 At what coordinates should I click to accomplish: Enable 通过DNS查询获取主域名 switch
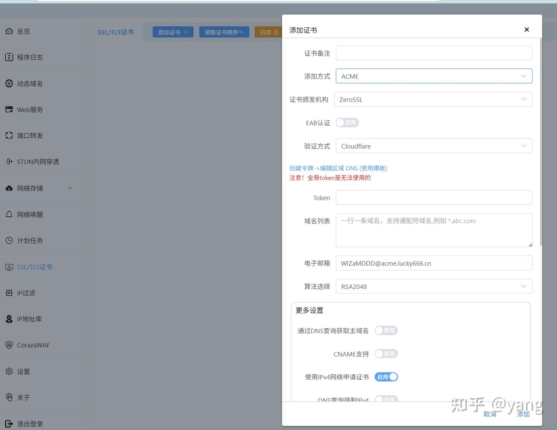tap(386, 330)
